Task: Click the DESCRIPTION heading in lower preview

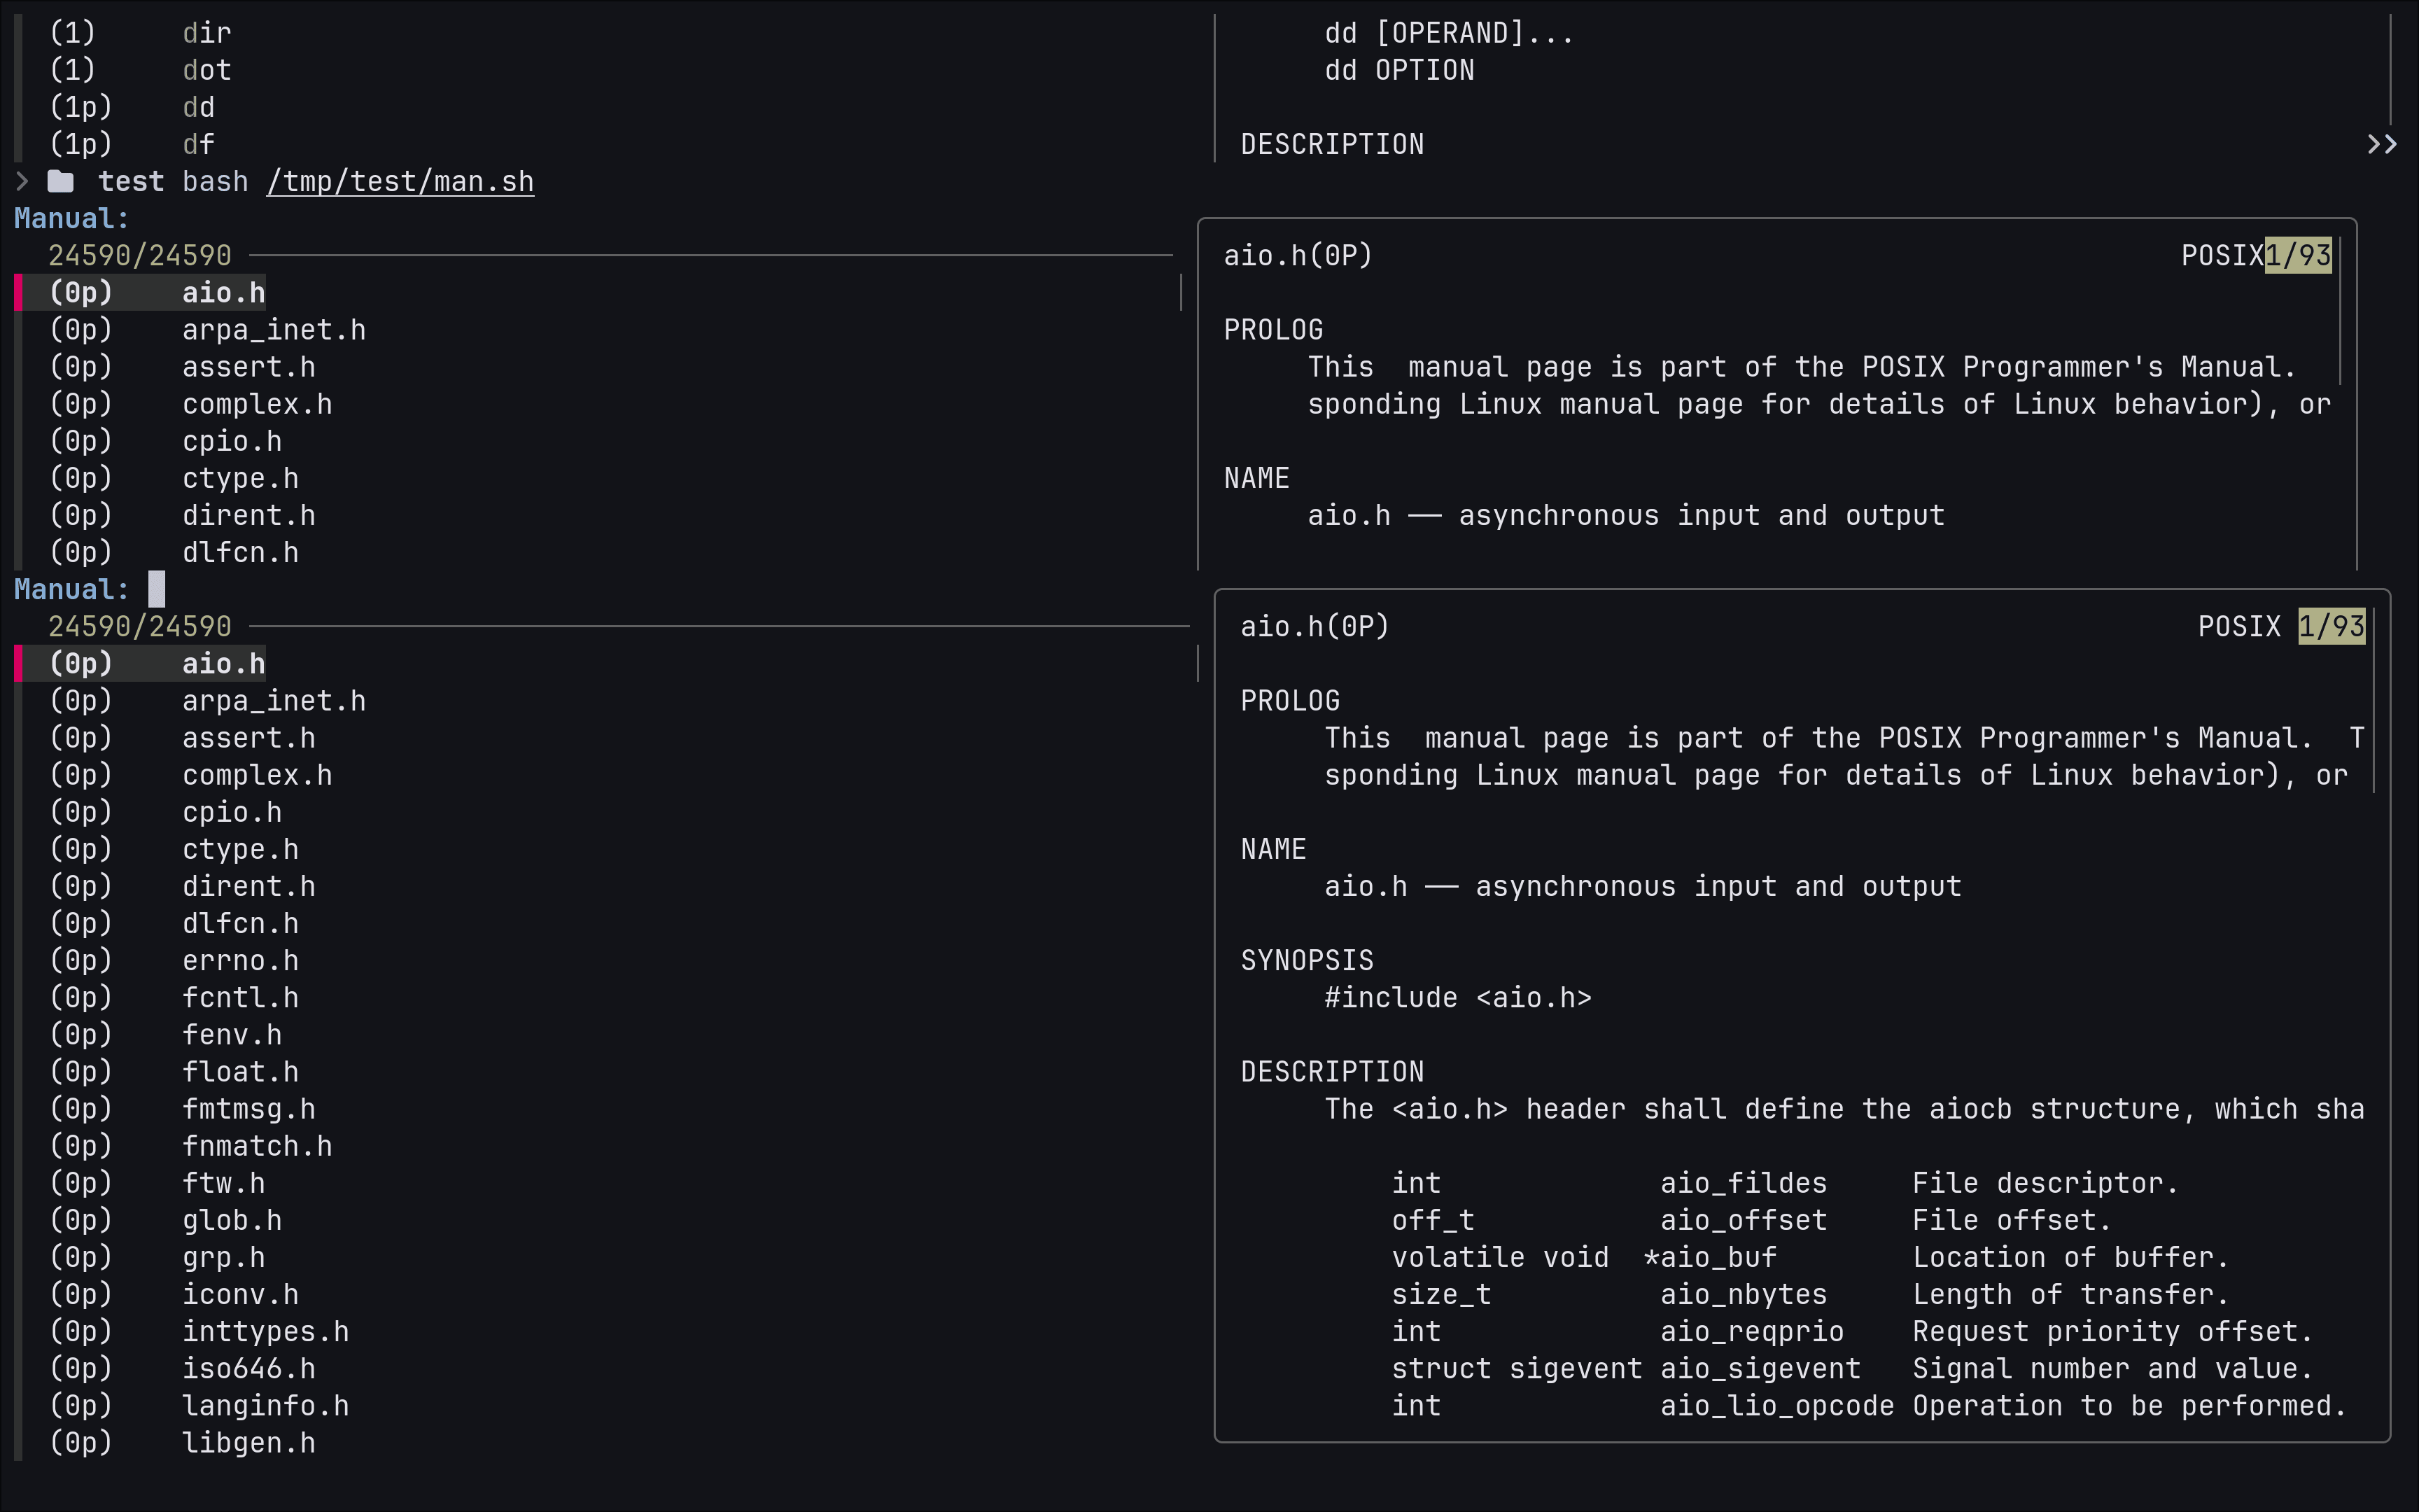Action: tap(1331, 1070)
